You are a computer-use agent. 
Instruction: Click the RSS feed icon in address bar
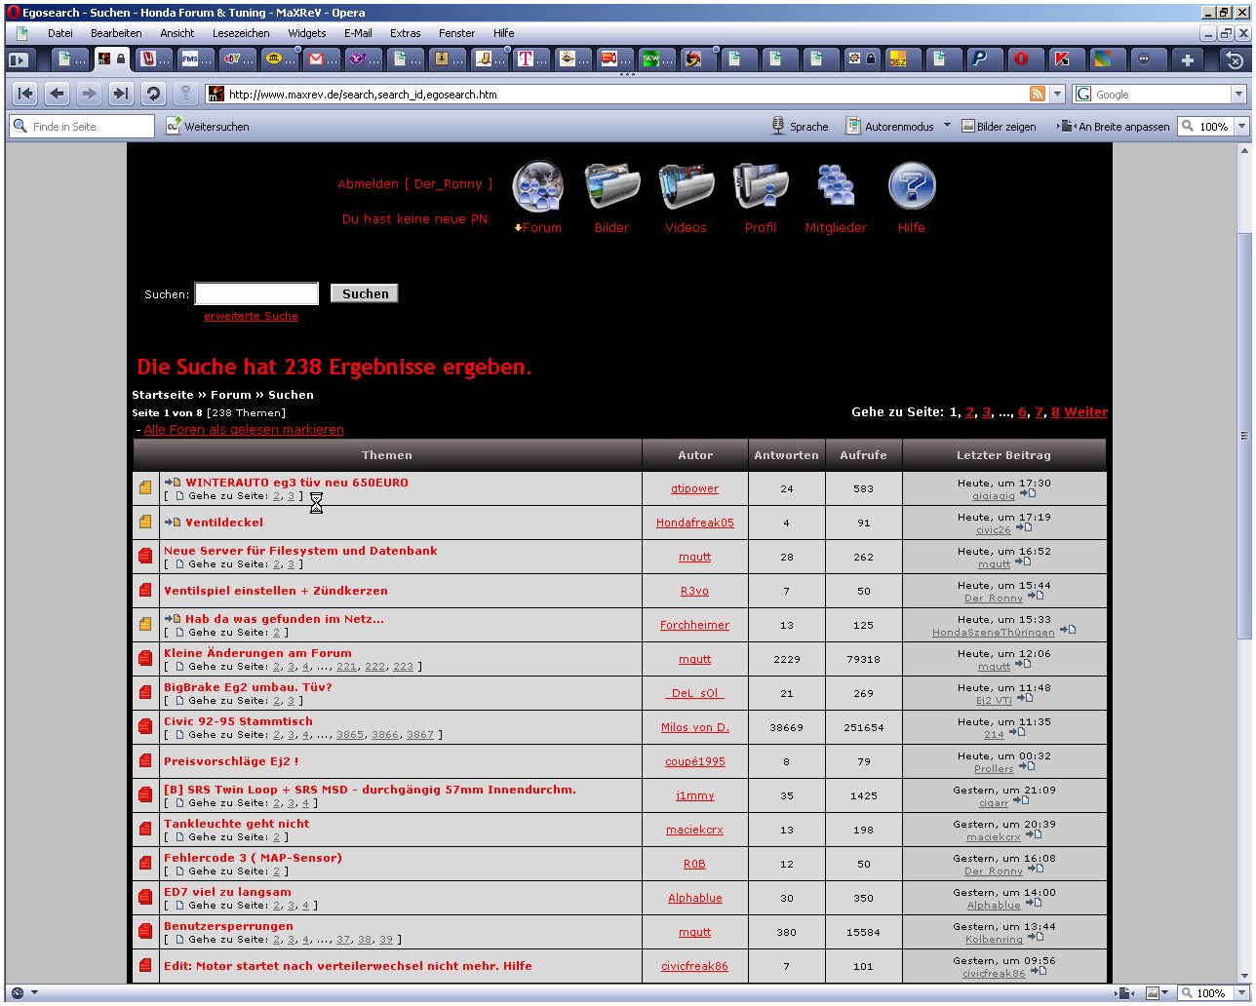click(1038, 94)
